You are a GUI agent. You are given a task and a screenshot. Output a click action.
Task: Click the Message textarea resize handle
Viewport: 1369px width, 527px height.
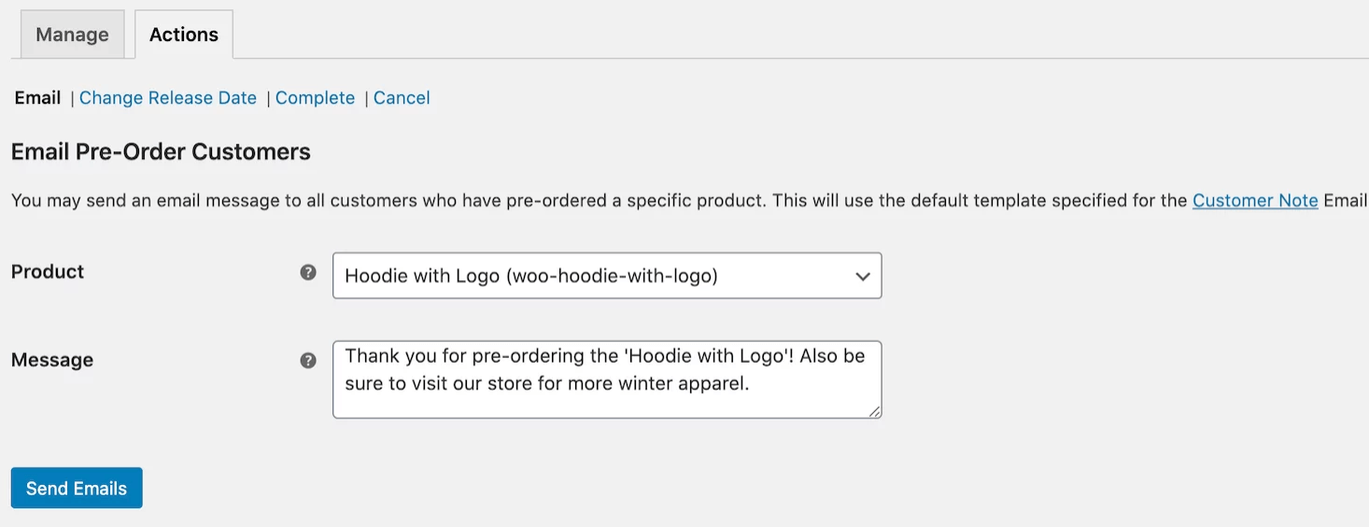[875, 411]
